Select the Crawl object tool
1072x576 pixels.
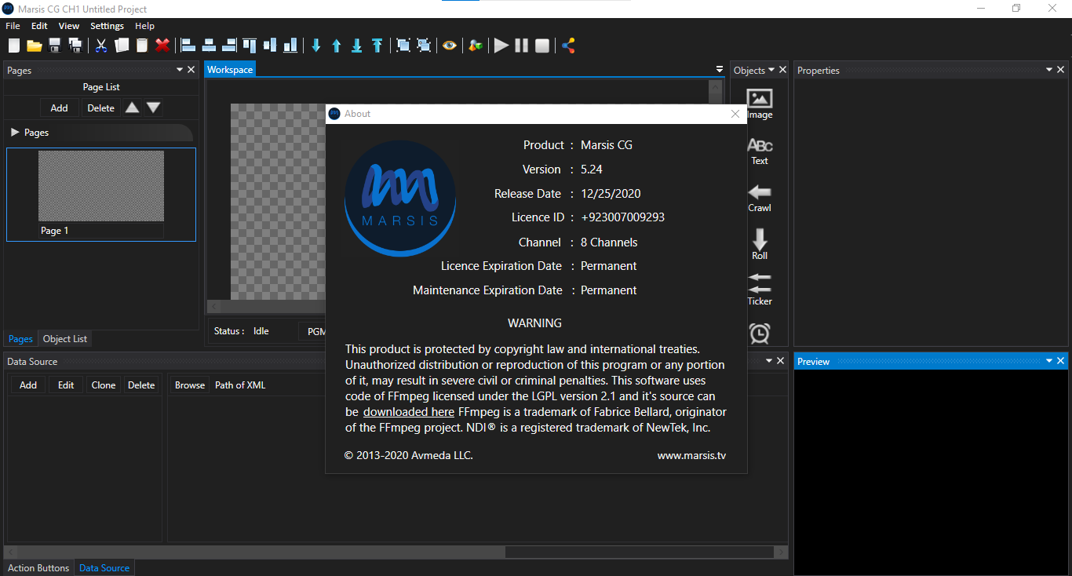point(760,199)
